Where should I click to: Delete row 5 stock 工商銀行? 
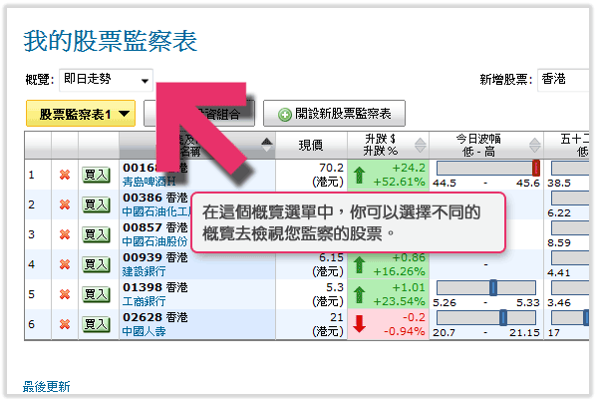click(65, 294)
